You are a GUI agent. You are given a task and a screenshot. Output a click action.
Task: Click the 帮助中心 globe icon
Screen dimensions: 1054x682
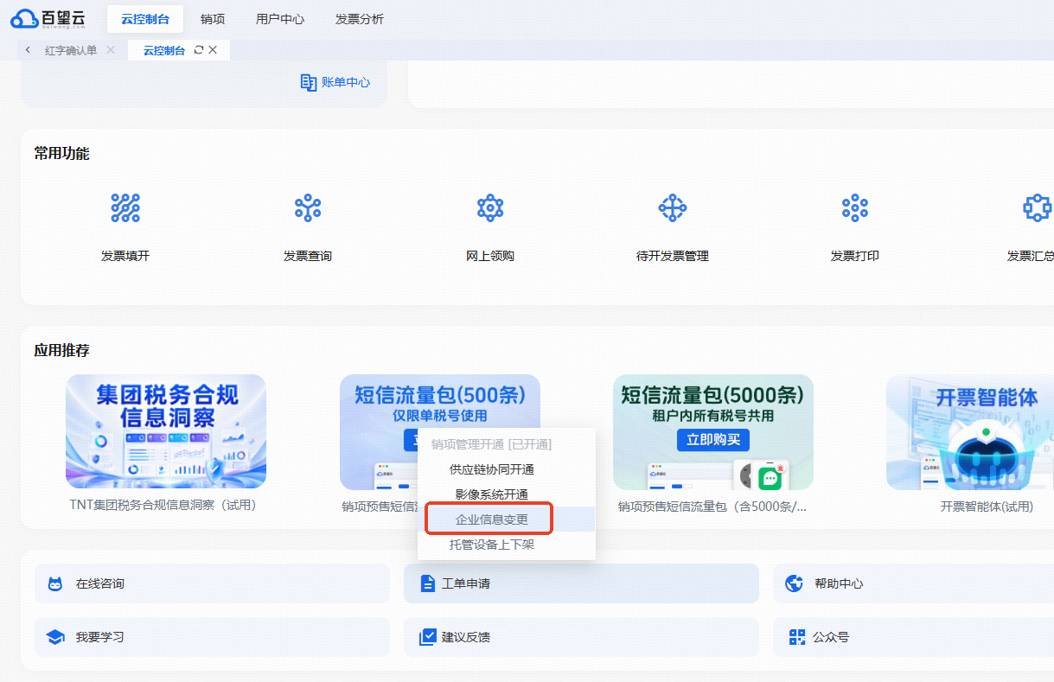click(x=794, y=583)
